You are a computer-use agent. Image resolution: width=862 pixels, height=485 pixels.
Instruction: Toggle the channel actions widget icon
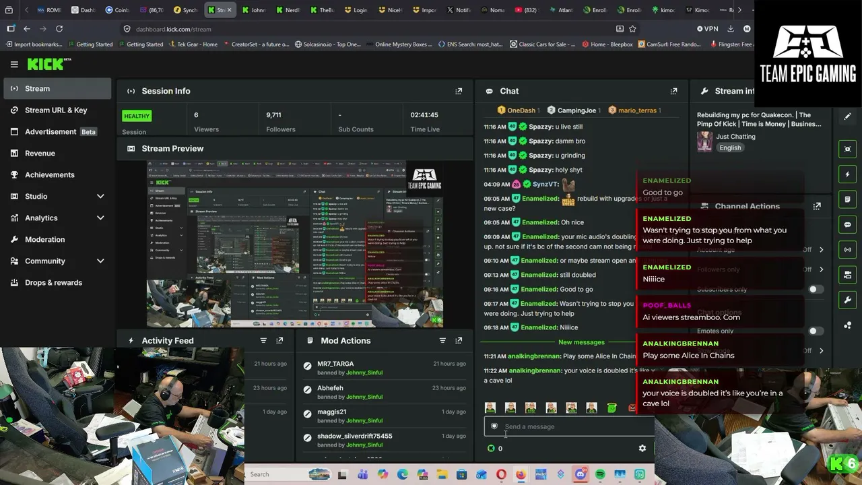pos(847,275)
